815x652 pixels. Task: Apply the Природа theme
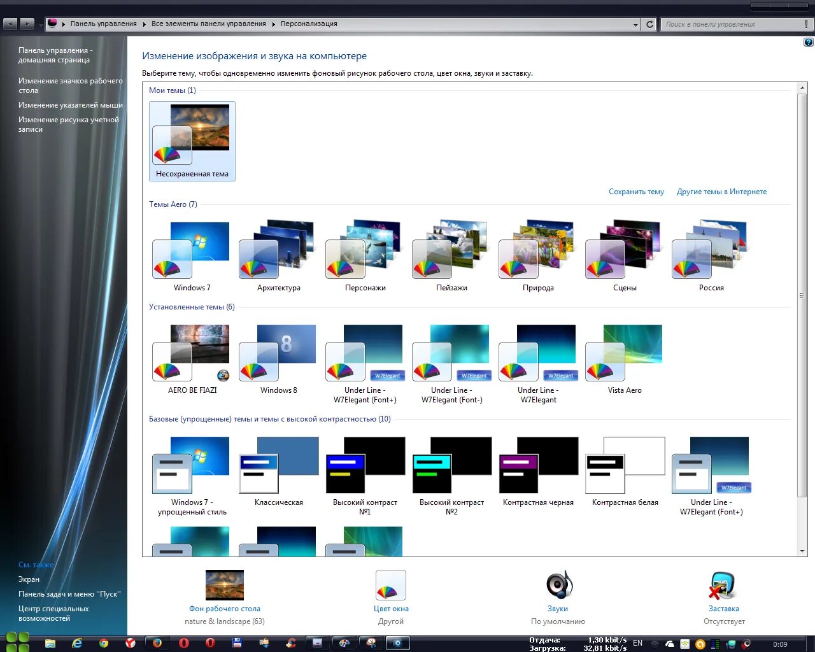[539, 257]
